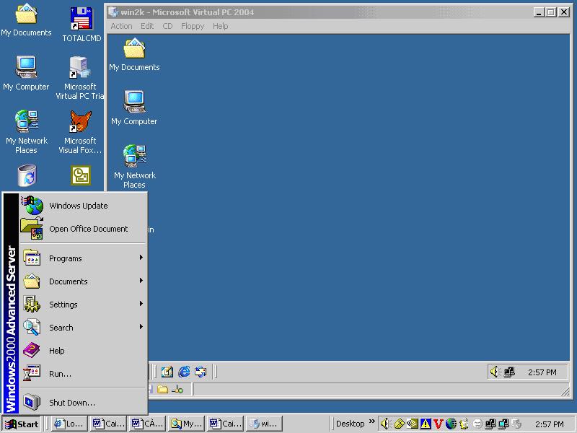Open the CD menu in Virtual PC
The width and height of the screenshot is (577, 433).
(x=167, y=26)
